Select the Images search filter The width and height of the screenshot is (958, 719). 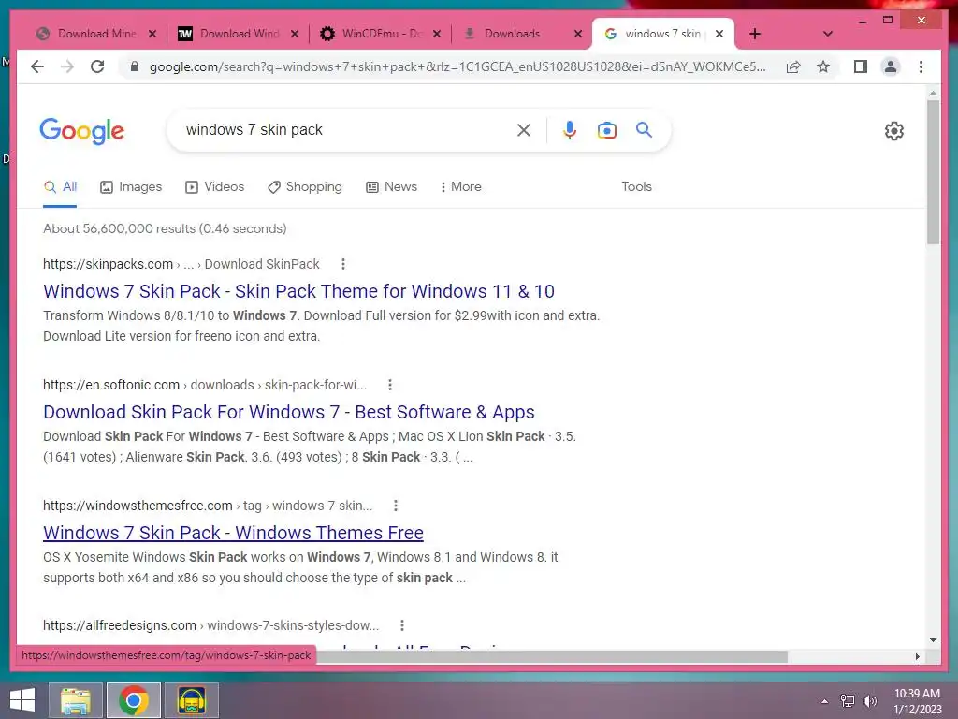(x=131, y=186)
